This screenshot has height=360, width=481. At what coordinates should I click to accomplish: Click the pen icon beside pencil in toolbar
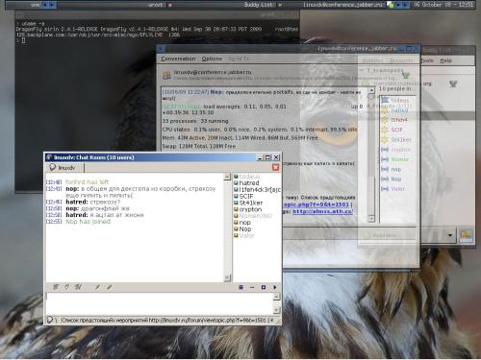(109, 287)
